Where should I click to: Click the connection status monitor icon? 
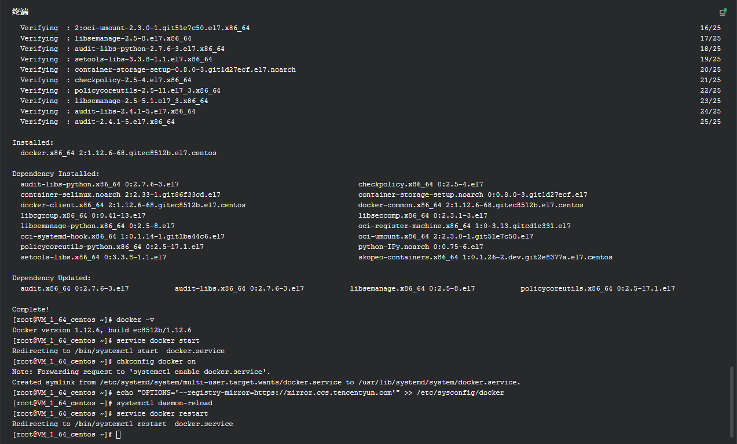[723, 12]
